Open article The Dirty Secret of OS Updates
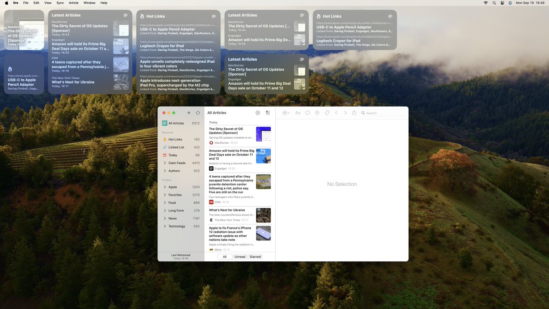 tap(240, 136)
